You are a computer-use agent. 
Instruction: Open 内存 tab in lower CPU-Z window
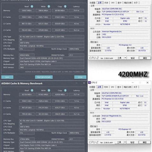106,87
